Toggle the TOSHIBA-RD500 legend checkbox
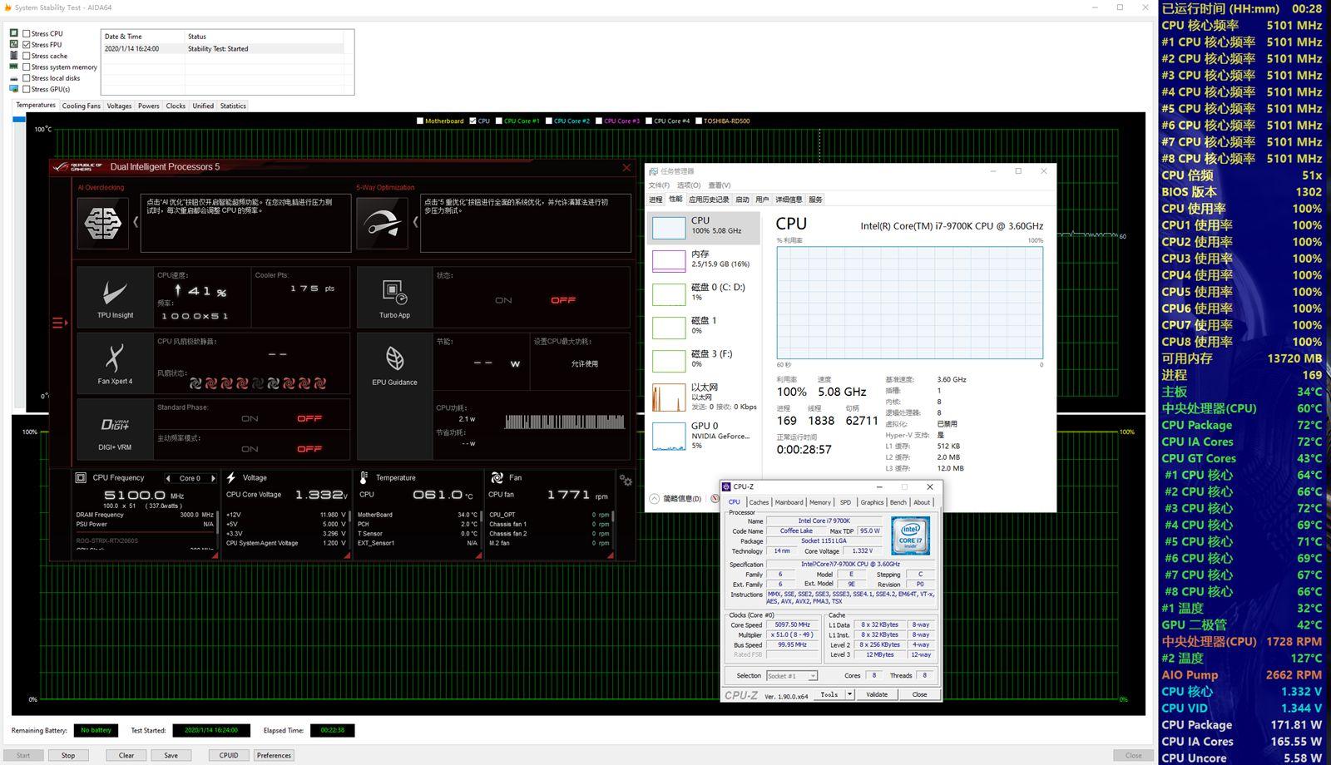Image resolution: width=1331 pixels, height=765 pixels. tap(699, 121)
